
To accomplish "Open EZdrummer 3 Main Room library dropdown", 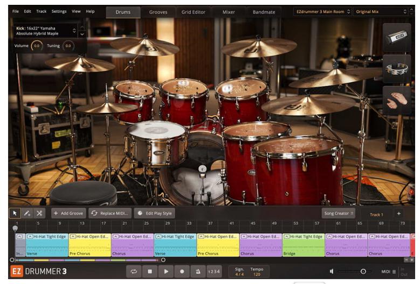I will [x=323, y=12].
